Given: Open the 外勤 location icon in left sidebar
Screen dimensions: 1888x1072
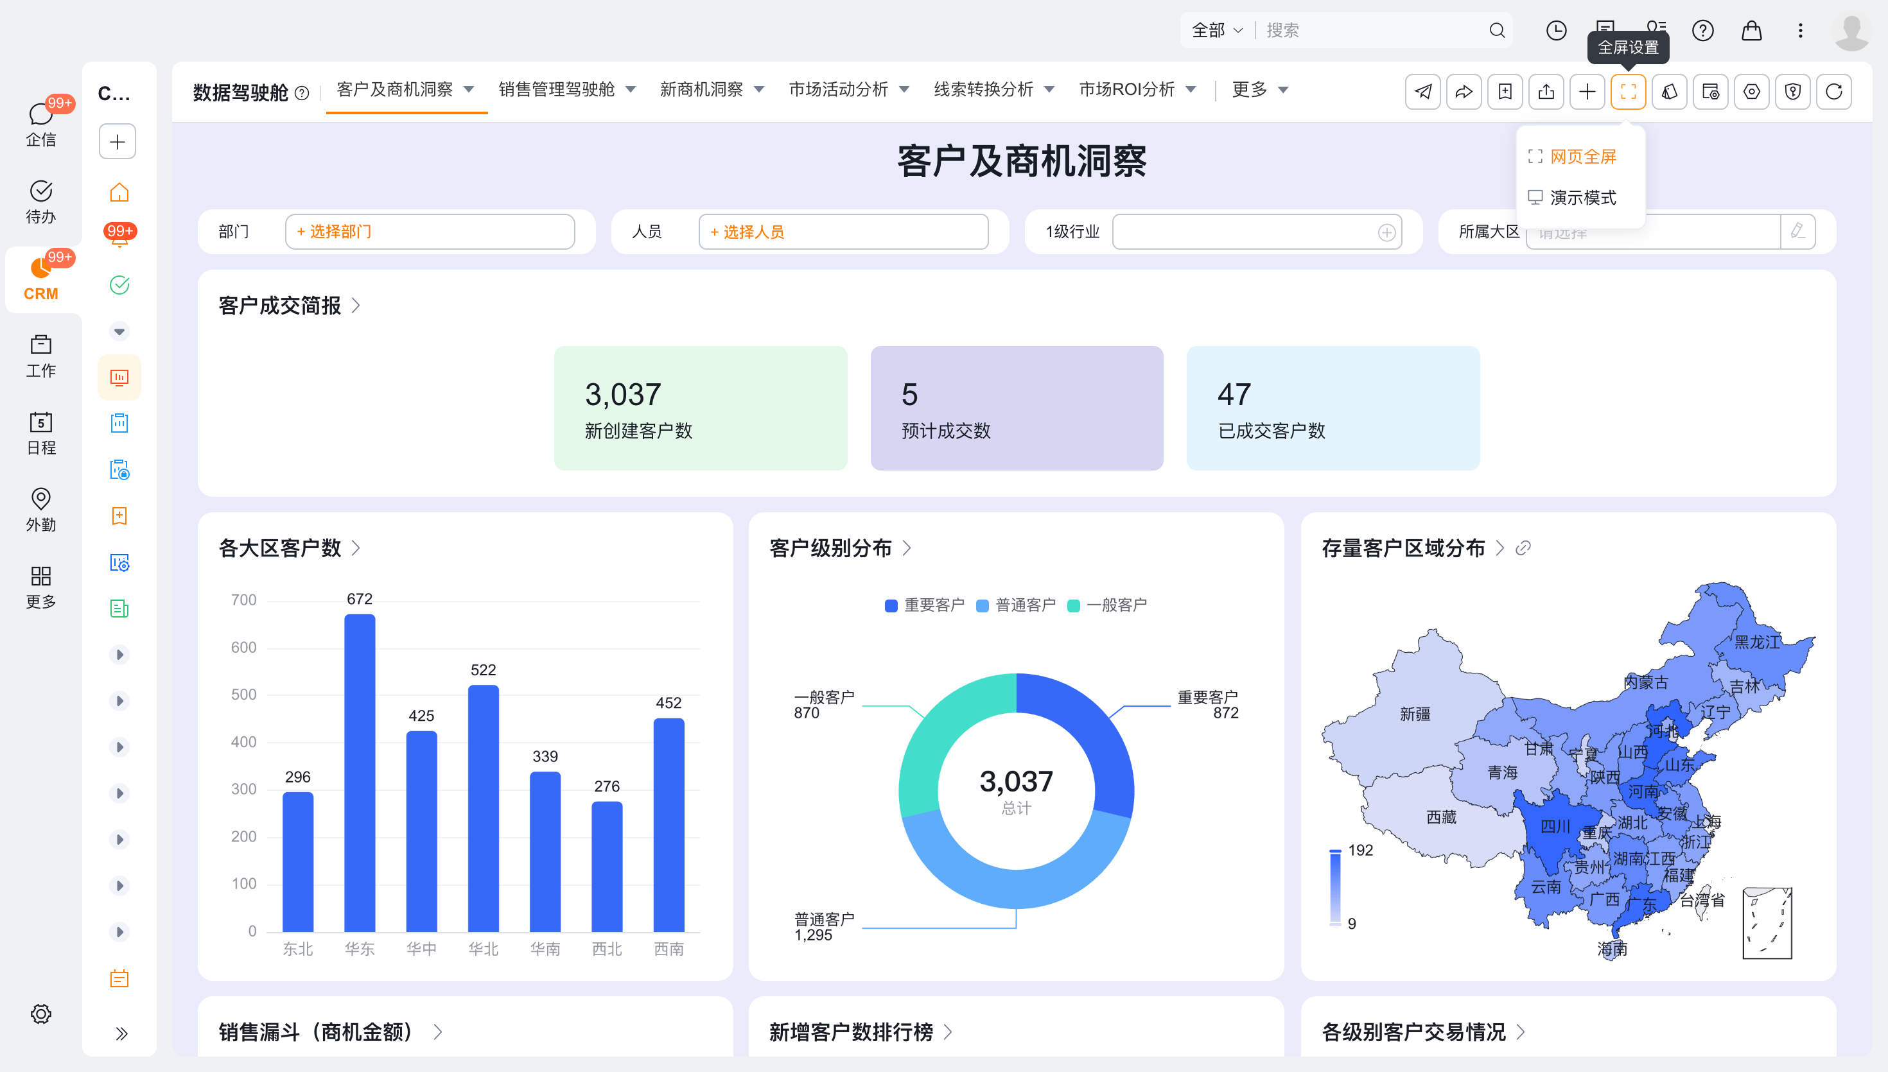Looking at the screenshot, I should click(x=41, y=510).
